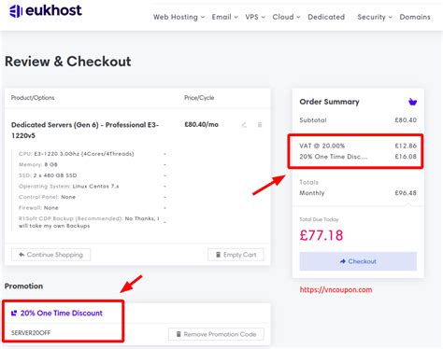Click the Empty Cart button
This screenshot has width=443, height=349.
(236, 255)
